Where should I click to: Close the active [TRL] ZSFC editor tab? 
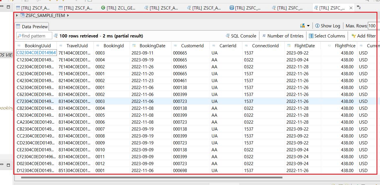click(351, 8)
